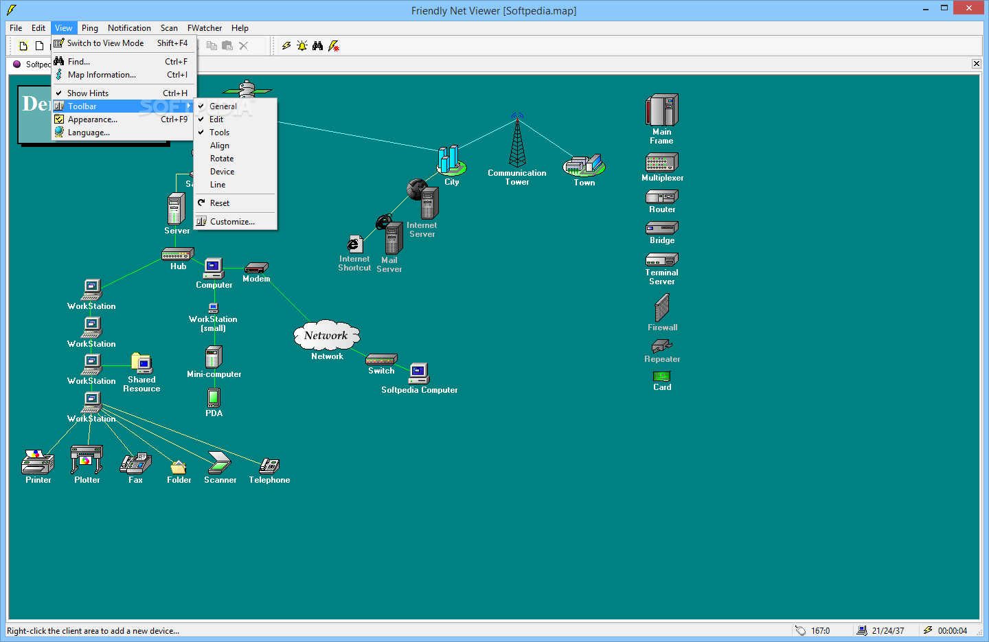Click the Fax machine icon
The height and width of the screenshot is (642, 989).
[x=135, y=463]
